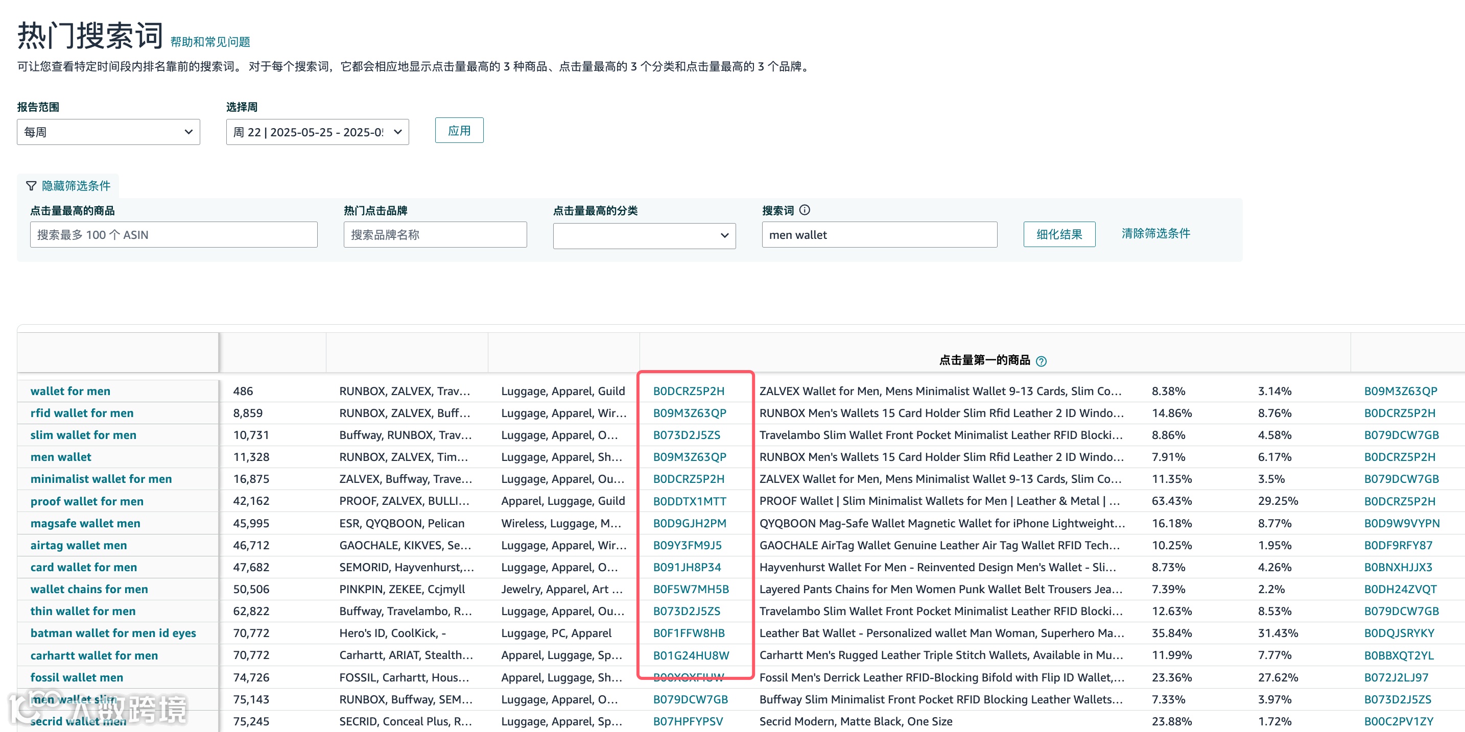The width and height of the screenshot is (1465, 732).
Task: Click the search term info icon
Action: (x=804, y=210)
